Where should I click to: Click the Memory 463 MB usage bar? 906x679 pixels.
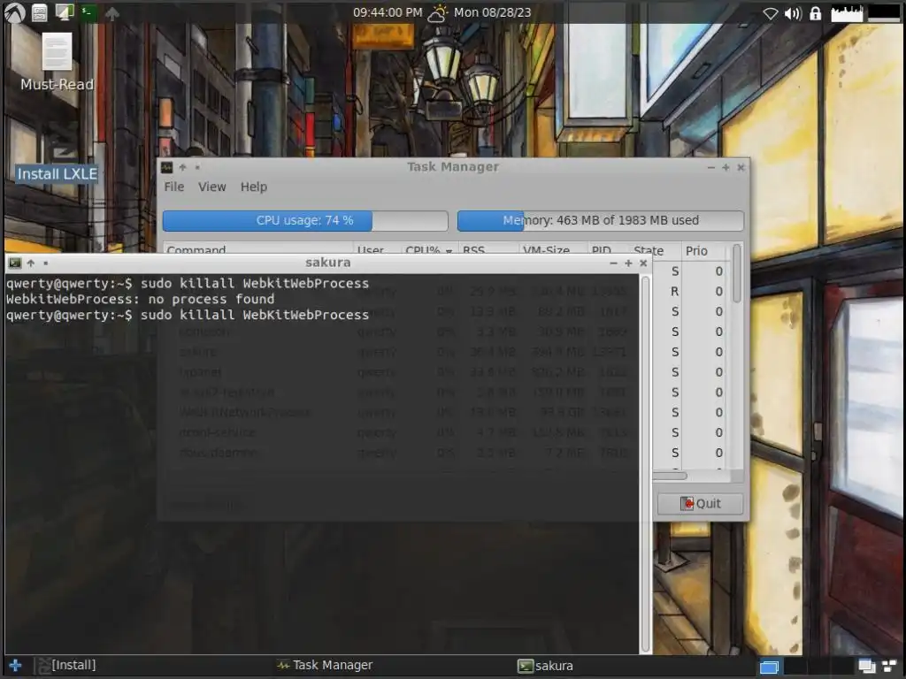601,220
